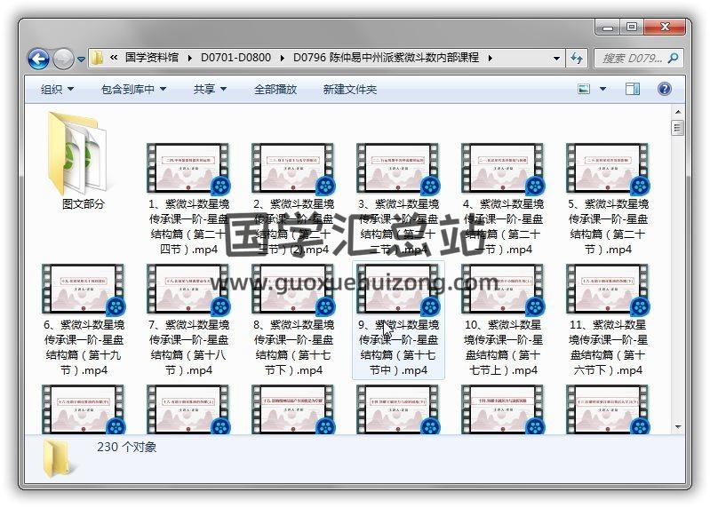This screenshot has width=710, height=508.
Task: Click the change view icon
Action: [585, 89]
